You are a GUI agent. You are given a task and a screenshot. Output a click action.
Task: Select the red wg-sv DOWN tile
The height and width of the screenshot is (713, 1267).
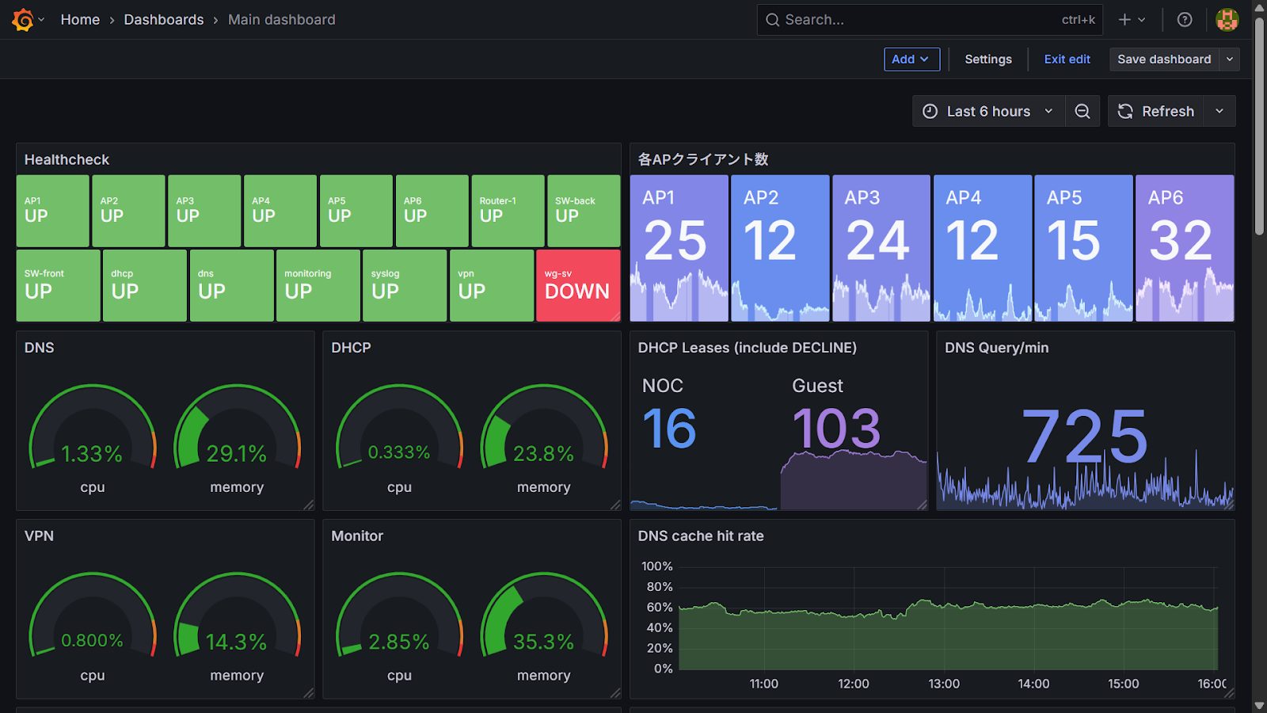coord(577,285)
